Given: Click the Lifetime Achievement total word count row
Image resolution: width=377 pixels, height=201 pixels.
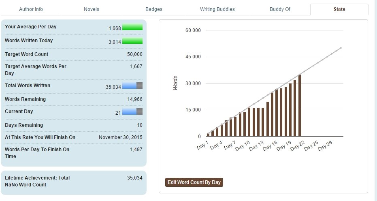Looking at the screenshot, I should (x=74, y=181).
